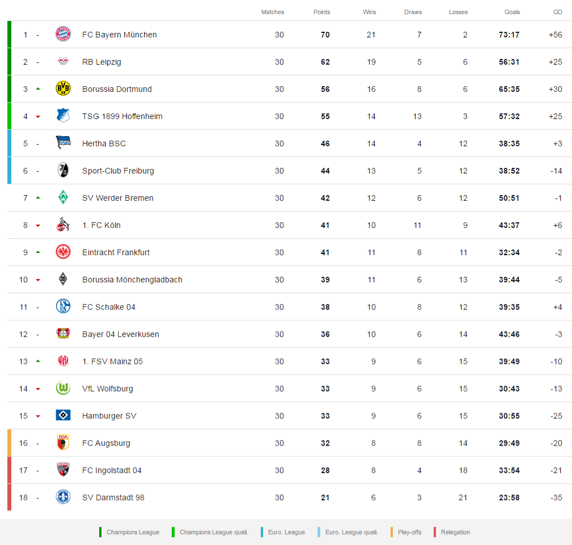
Task: Click the red down arrow beside Hoffenheim
Action: [38, 117]
